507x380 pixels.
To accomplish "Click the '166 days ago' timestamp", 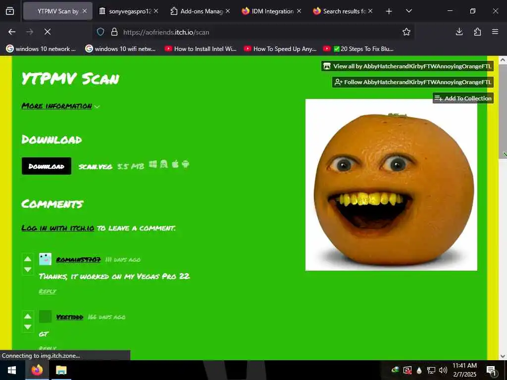I will pyautogui.click(x=106, y=317).
